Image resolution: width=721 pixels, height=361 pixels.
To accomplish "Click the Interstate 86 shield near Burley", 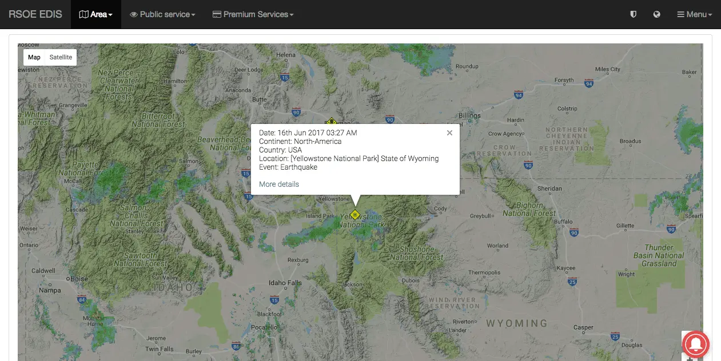I will [236, 346].
